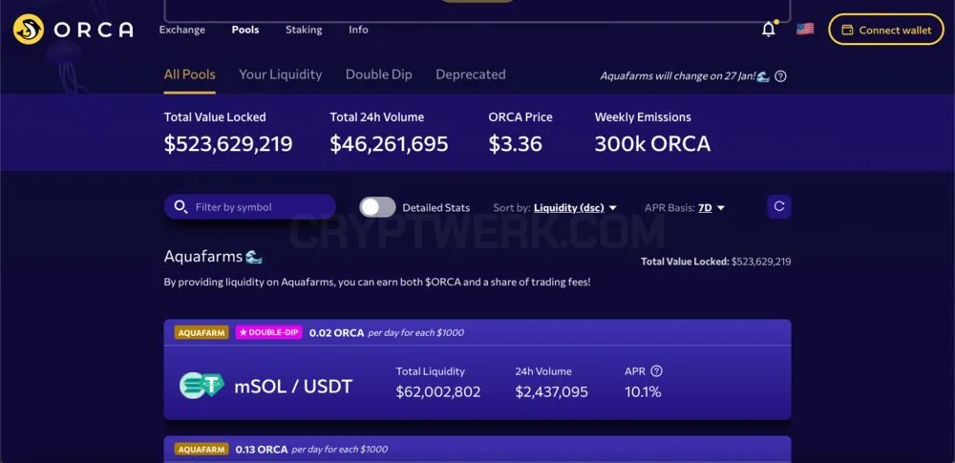
Task: Open the notifications bell
Action: [x=769, y=29]
